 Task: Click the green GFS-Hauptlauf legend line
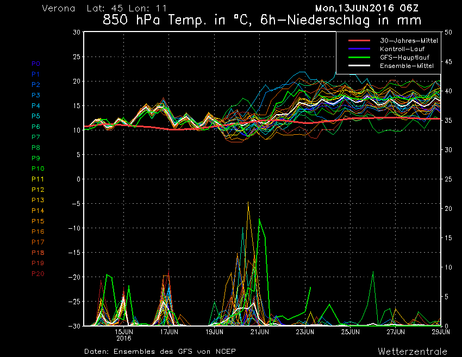point(359,57)
